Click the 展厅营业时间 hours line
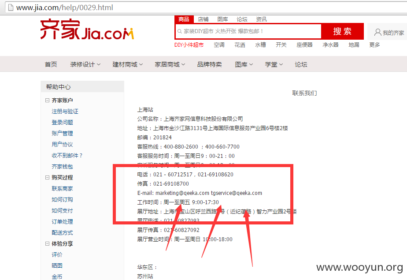 tap(185, 239)
